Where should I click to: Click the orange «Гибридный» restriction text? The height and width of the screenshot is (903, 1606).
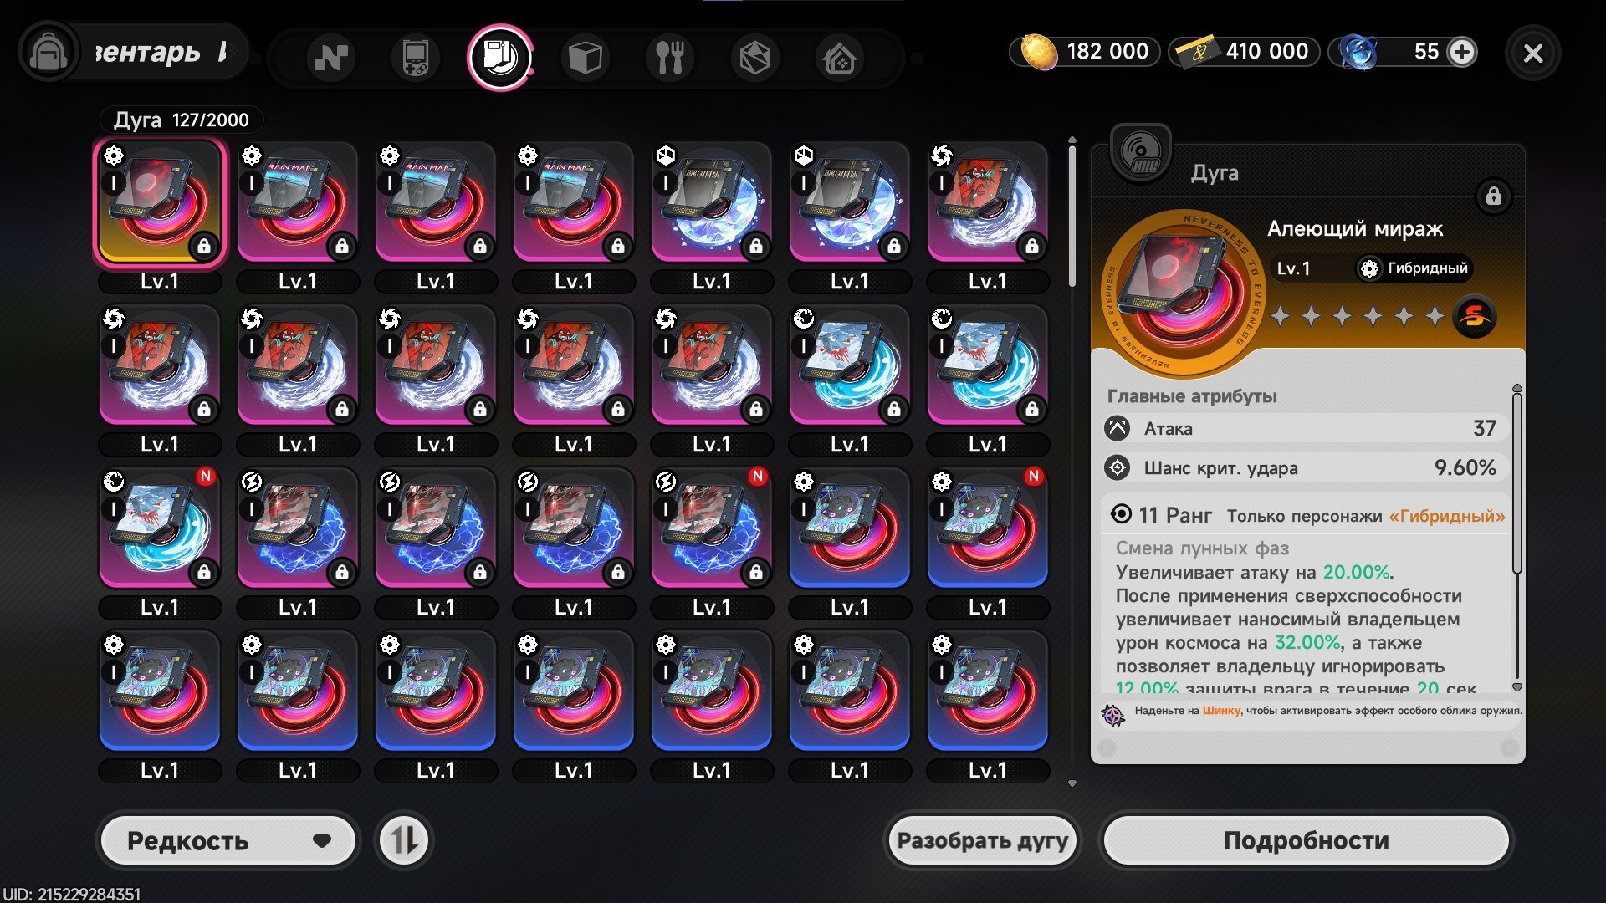tap(1447, 516)
